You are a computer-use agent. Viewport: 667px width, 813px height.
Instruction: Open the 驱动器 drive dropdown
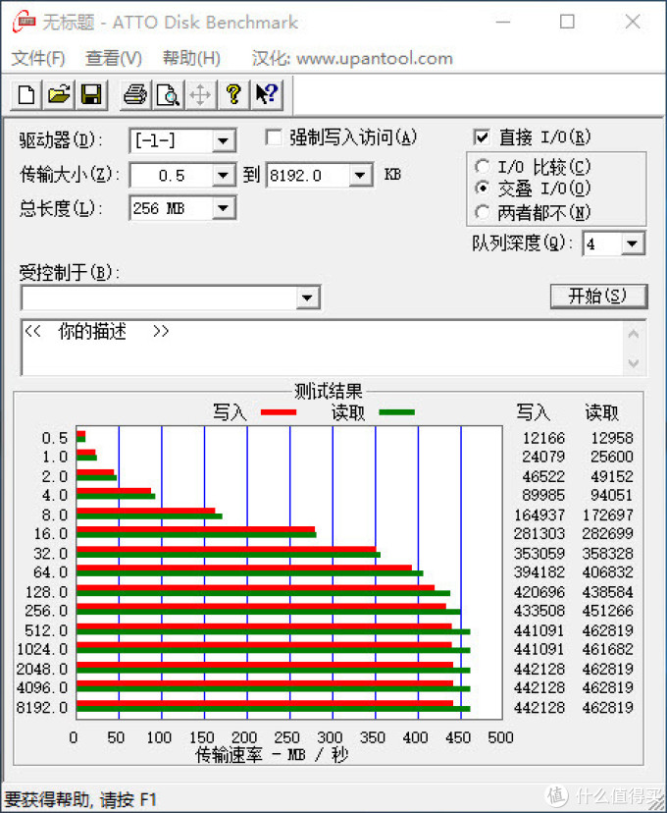click(224, 141)
